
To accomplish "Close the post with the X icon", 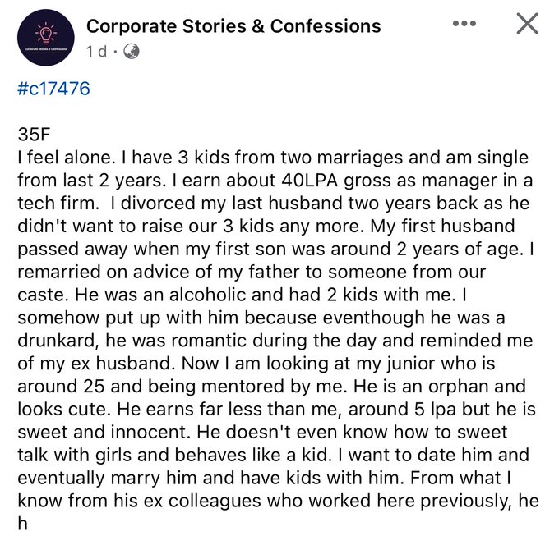I will click(527, 24).
